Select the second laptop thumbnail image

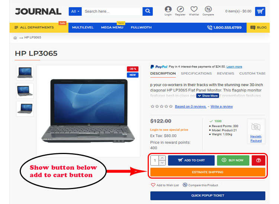[25, 91]
